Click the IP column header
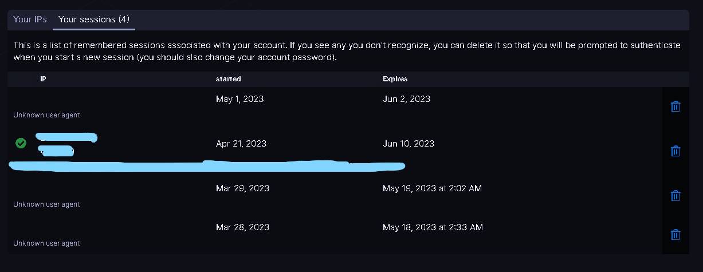Screen dimensions: 703x272 point(43,79)
